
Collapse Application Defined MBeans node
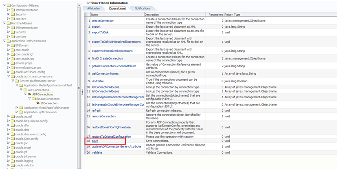4,41
